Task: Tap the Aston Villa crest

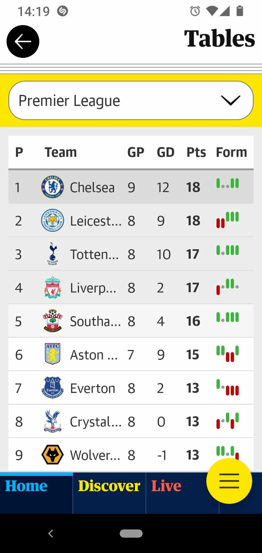Action: point(52,354)
